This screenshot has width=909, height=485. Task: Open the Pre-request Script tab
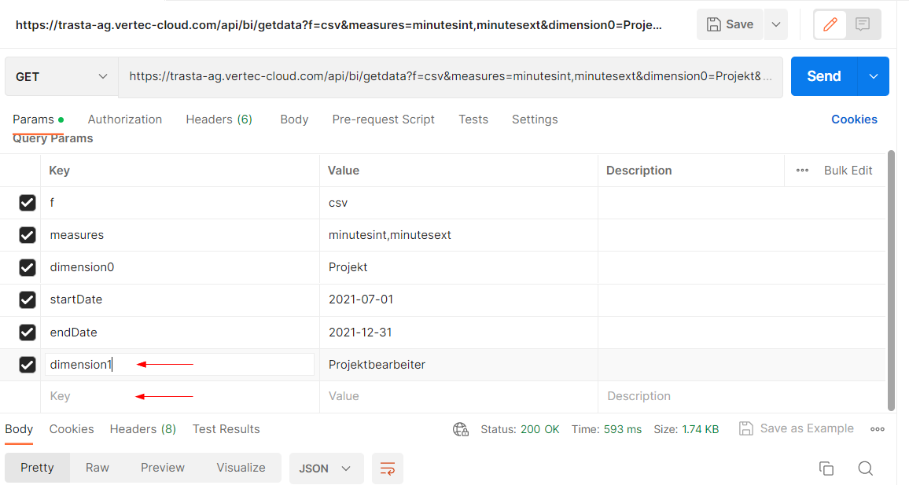coord(383,119)
